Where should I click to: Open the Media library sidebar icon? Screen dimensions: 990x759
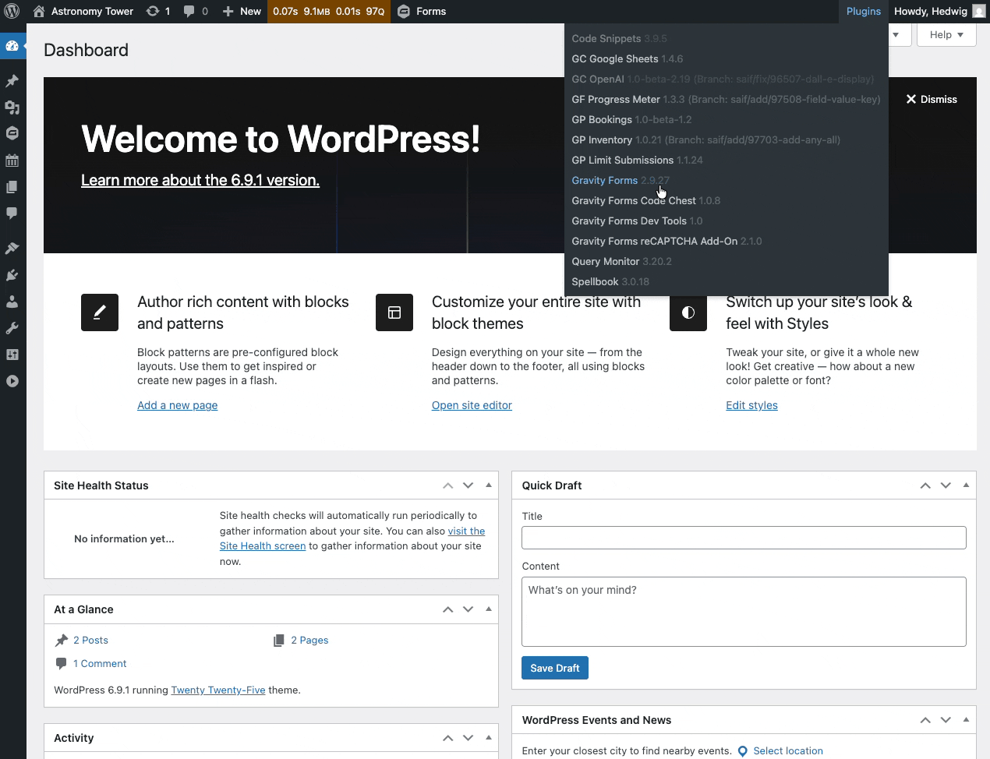[12, 108]
